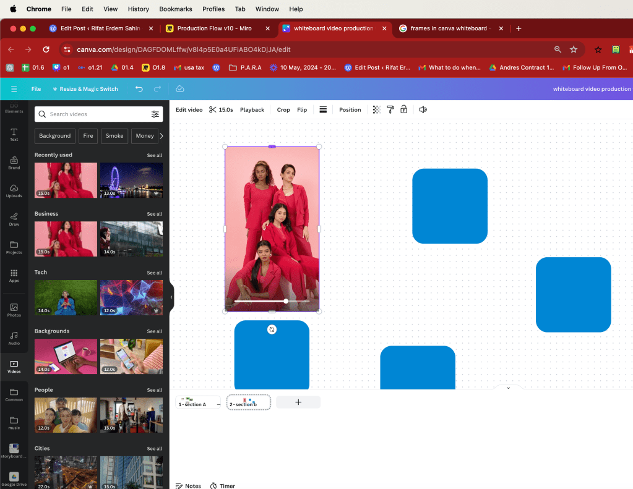View site information icon in address bar
633x489 pixels.
(x=67, y=49)
